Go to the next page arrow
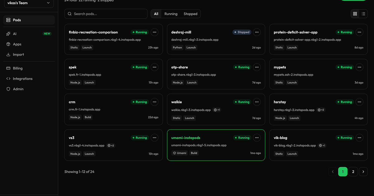The image size is (374, 196). 363,172
